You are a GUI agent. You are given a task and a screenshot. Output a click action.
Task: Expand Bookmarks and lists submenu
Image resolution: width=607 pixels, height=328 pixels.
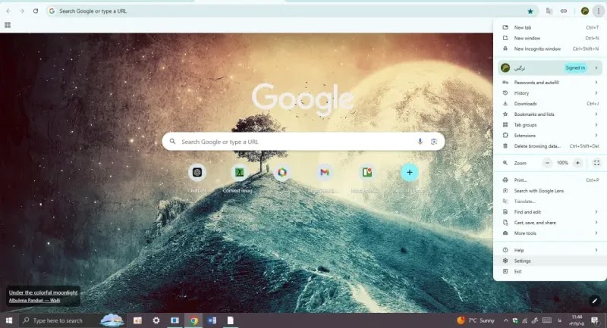tap(549, 114)
